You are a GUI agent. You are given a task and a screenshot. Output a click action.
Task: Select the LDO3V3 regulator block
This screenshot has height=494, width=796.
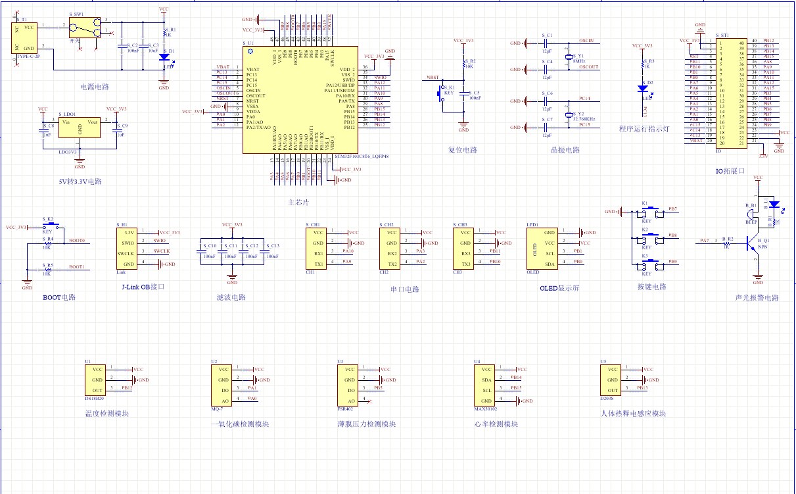80,128
